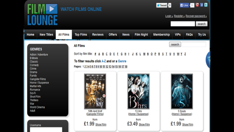Open the YouTube icon link

coord(197,5)
